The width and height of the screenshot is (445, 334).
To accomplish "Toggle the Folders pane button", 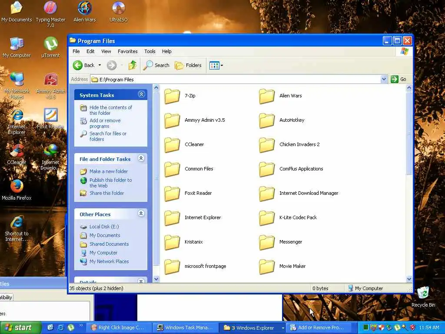I will click(x=188, y=65).
